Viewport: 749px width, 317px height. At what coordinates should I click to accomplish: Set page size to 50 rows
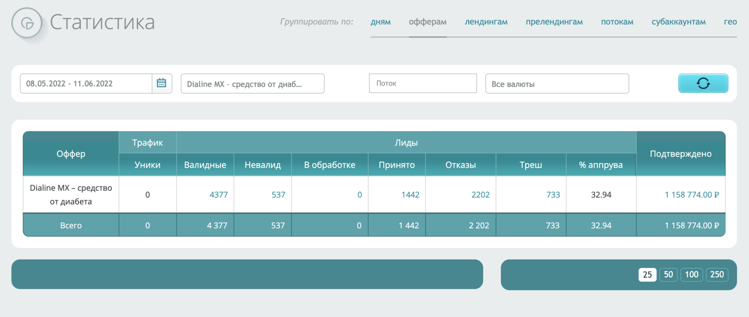tap(668, 275)
